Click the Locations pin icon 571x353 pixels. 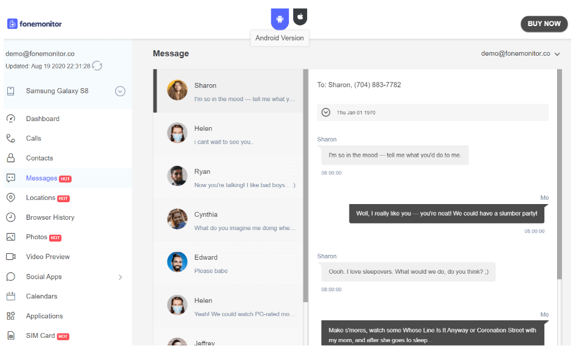11,198
